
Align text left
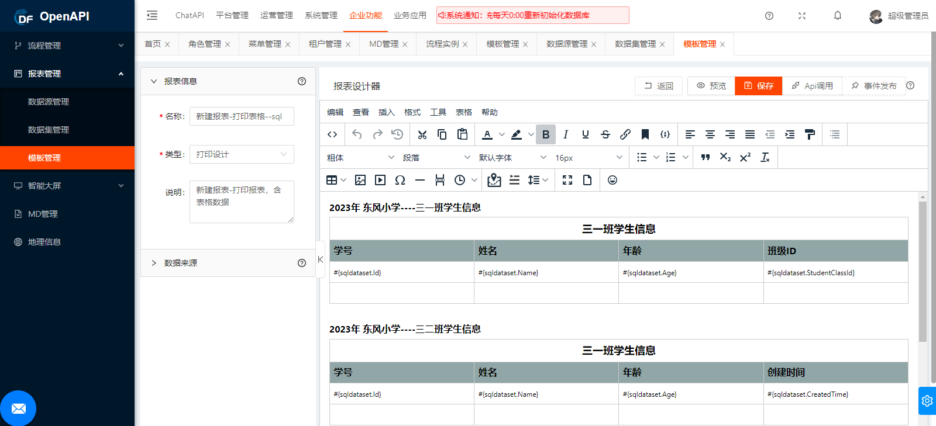(x=690, y=134)
